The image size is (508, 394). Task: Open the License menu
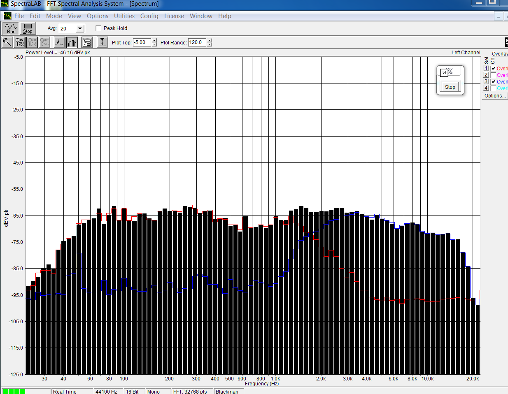click(x=174, y=16)
